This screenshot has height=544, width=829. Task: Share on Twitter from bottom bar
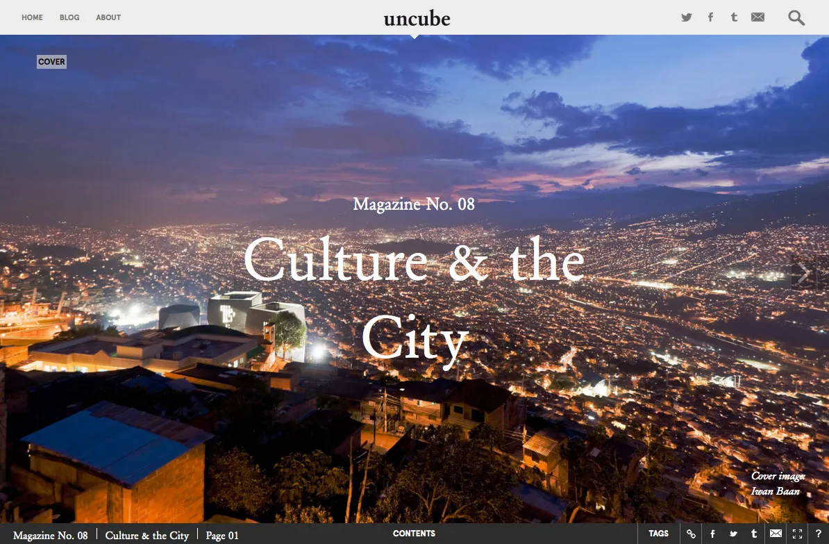pyautogui.click(x=733, y=534)
